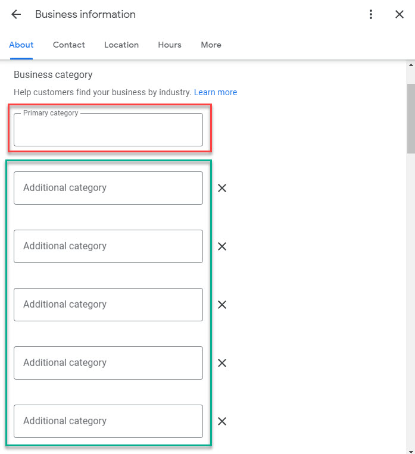Remove the second additional category
This screenshot has height=454, width=415.
pyautogui.click(x=222, y=246)
